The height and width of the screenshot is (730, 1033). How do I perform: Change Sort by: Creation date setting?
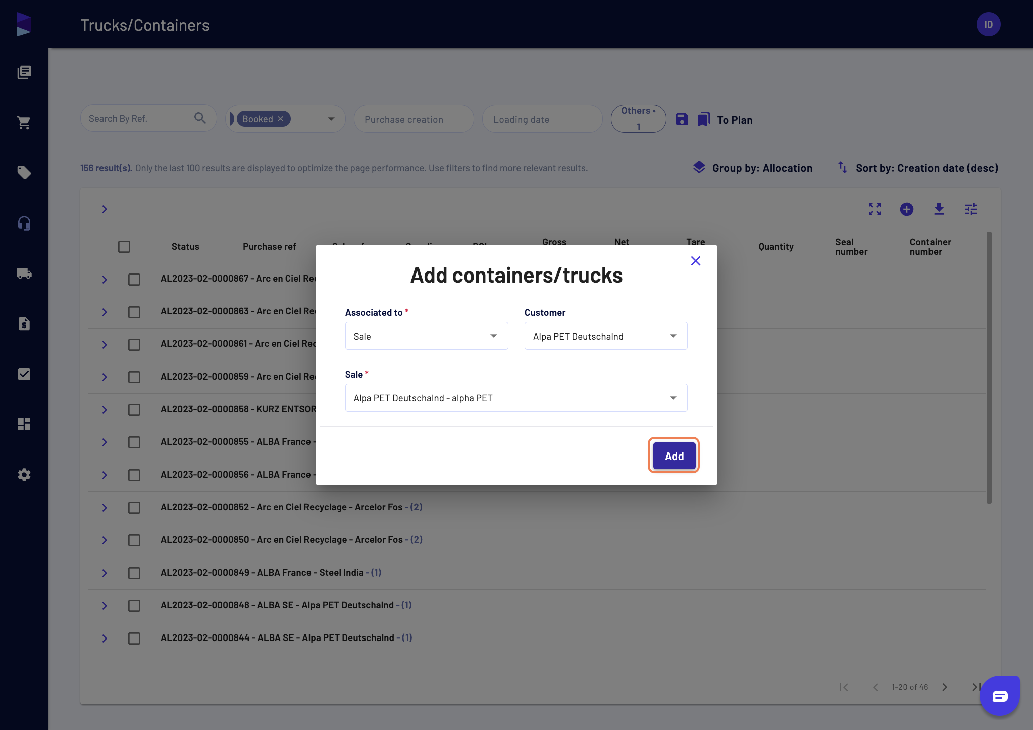(x=918, y=168)
